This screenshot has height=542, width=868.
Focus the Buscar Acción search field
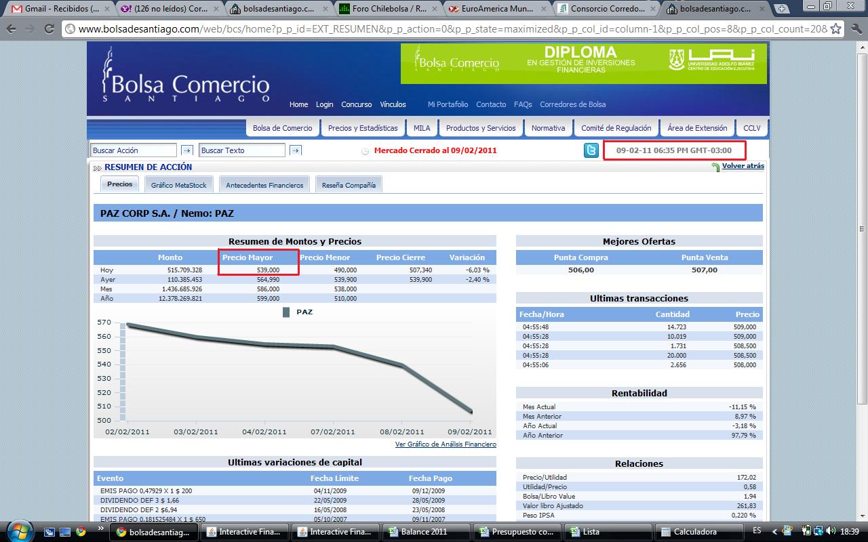point(134,150)
